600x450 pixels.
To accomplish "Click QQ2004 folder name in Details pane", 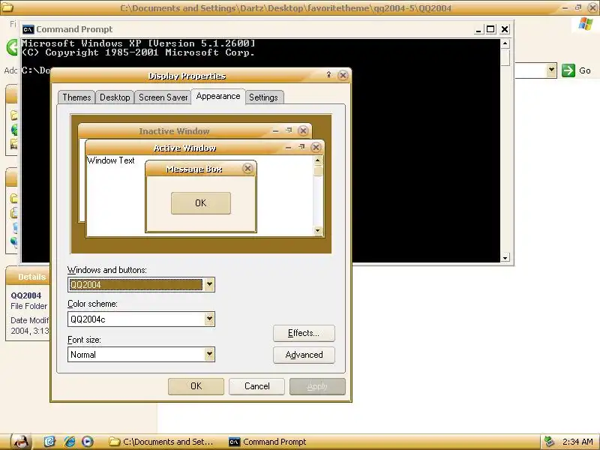I will tap(26, 295).
